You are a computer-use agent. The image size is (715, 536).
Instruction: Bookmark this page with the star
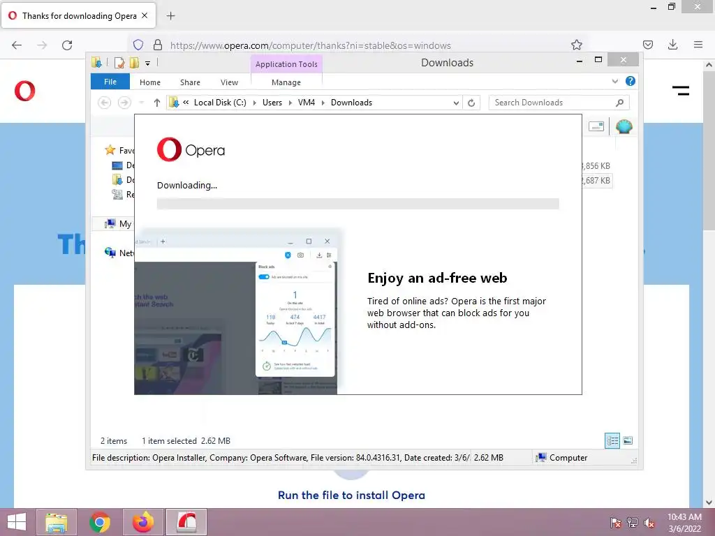point(576,45)
